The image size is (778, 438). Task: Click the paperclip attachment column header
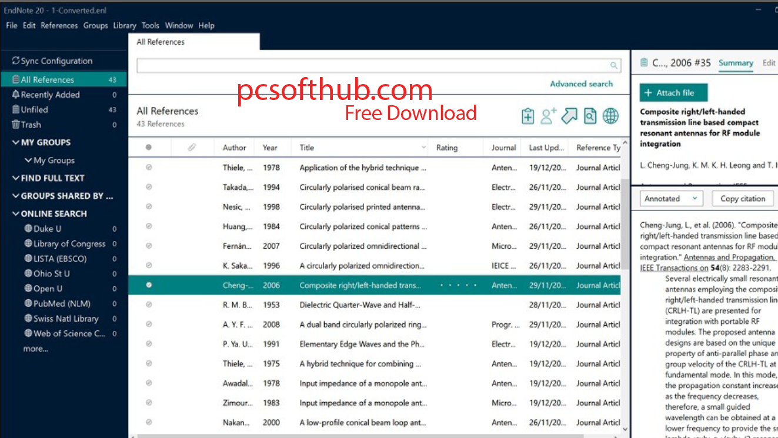tap(192, 148)
